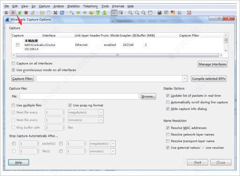Edit capture filters toolbar icon
This screenshot has width=240, height=176.
pos(160,13)
